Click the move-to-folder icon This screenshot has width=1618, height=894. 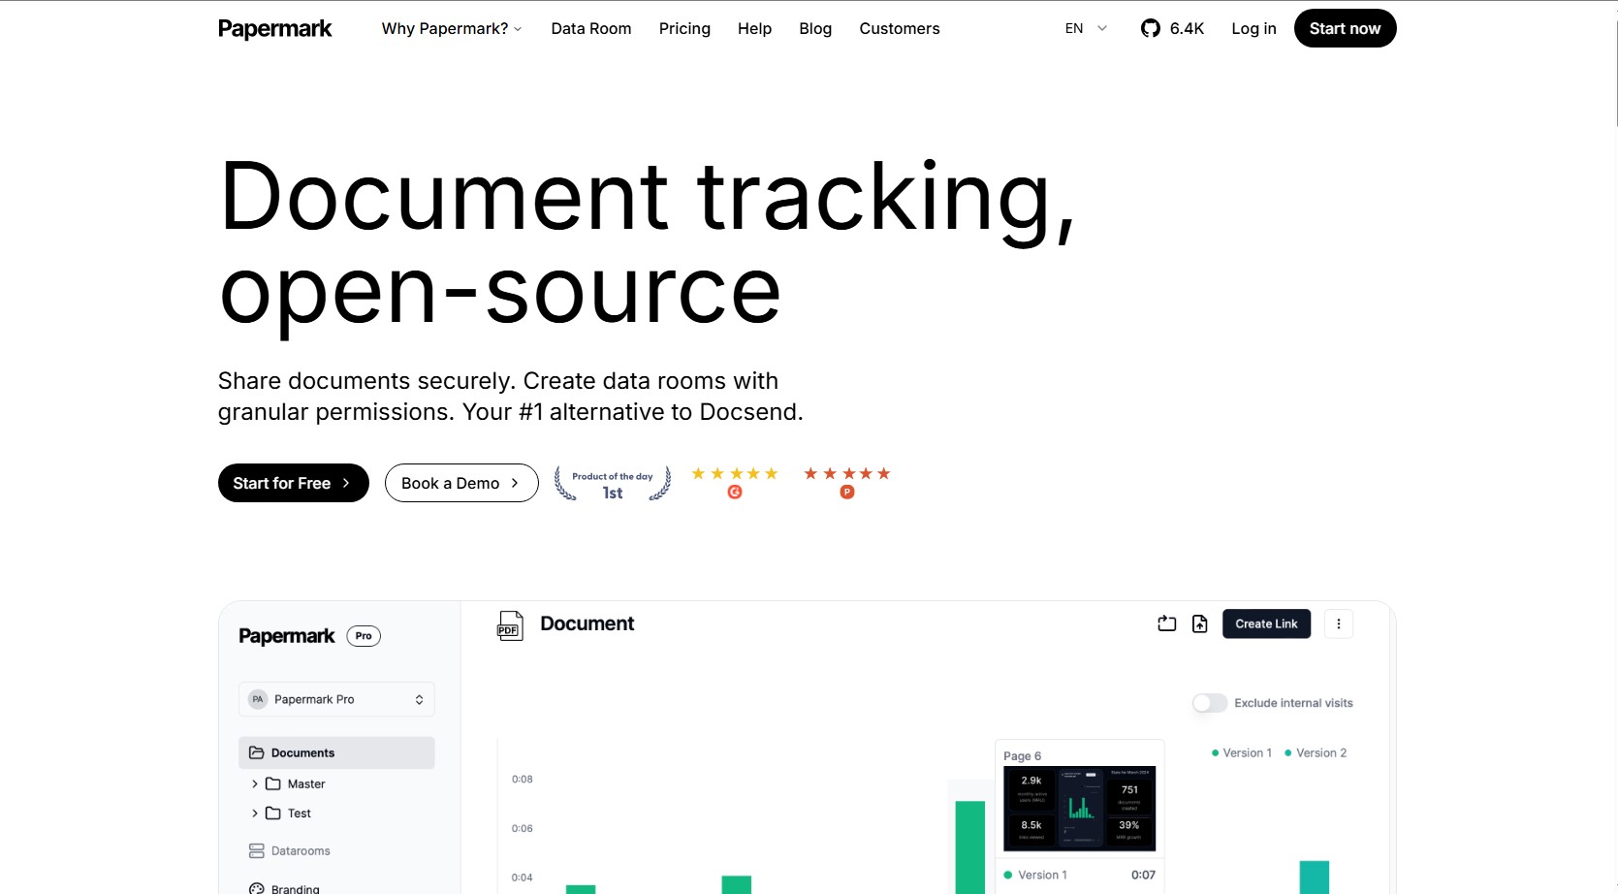(x=1167, y=623)
